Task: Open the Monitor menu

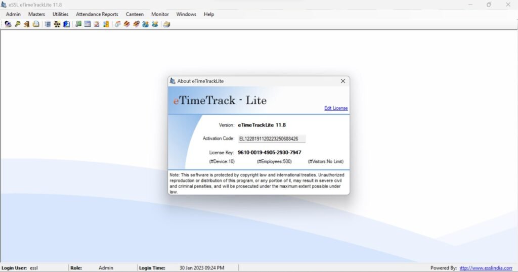Action: (x=160, y=14)
